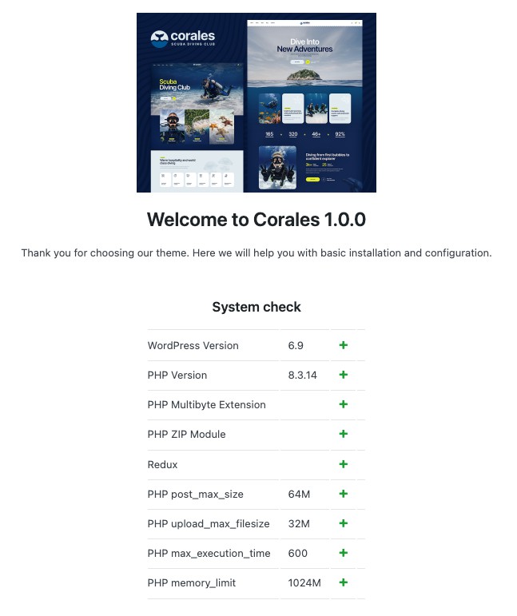Click the "Thank you for choosing our theme" paragraph
517x616 pixels.
pos(256,253)
